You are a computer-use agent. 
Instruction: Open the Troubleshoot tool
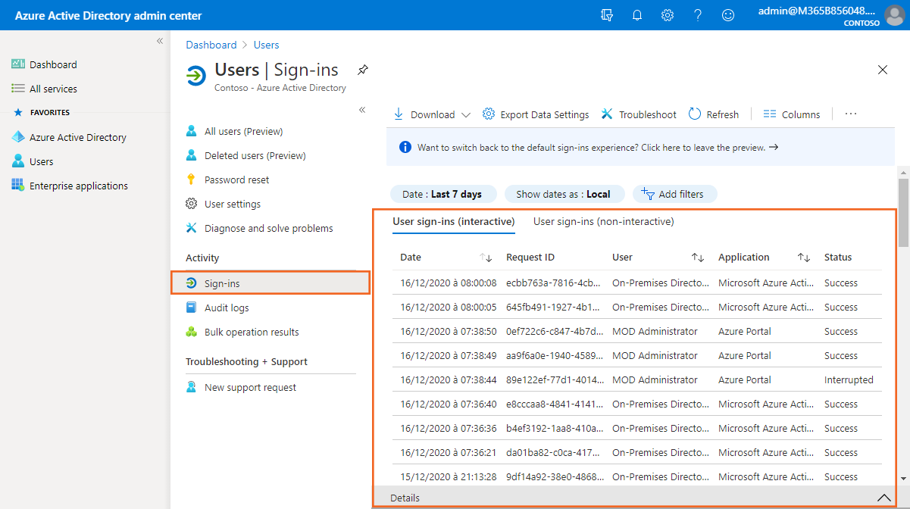[x=639, y=114]
